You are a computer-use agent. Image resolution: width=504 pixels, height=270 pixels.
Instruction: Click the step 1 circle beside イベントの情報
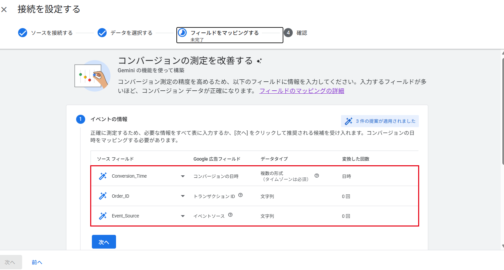(80, 119)
